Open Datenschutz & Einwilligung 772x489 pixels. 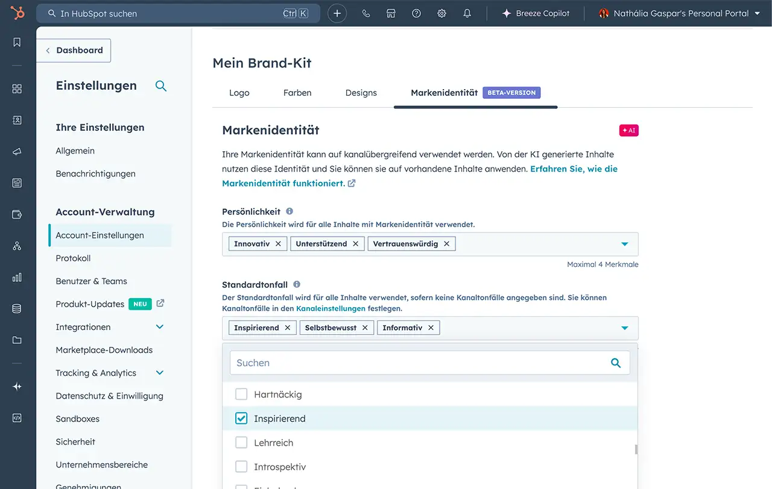pos(109,396)
